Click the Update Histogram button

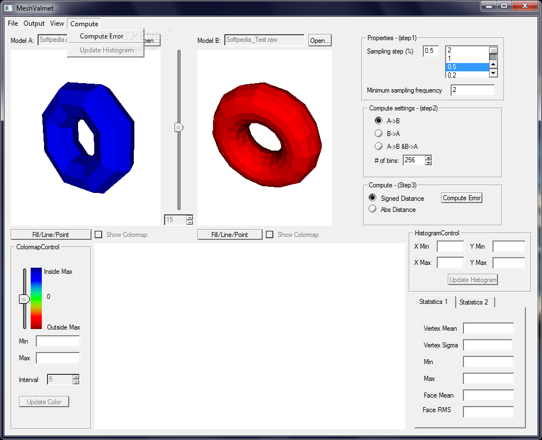tap(473, 279)
